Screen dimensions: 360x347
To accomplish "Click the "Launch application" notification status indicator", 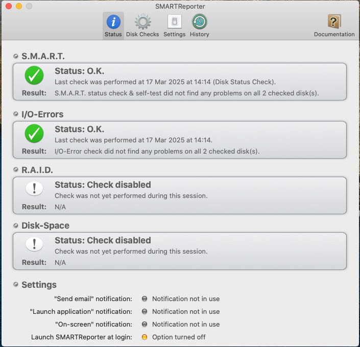I will pos(145,311).
